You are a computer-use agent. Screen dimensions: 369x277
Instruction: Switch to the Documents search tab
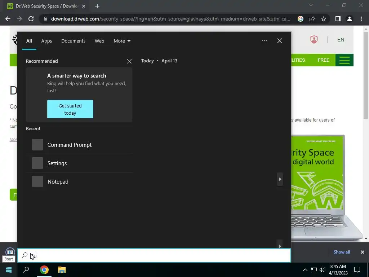point(74,41)
